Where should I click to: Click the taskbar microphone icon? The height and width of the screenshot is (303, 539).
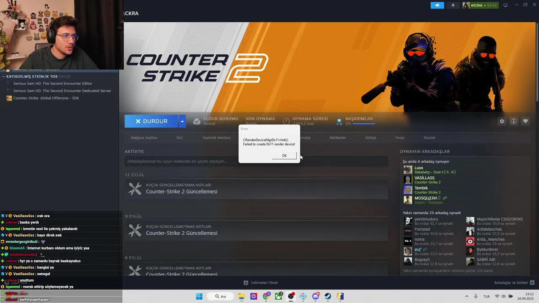476,296
